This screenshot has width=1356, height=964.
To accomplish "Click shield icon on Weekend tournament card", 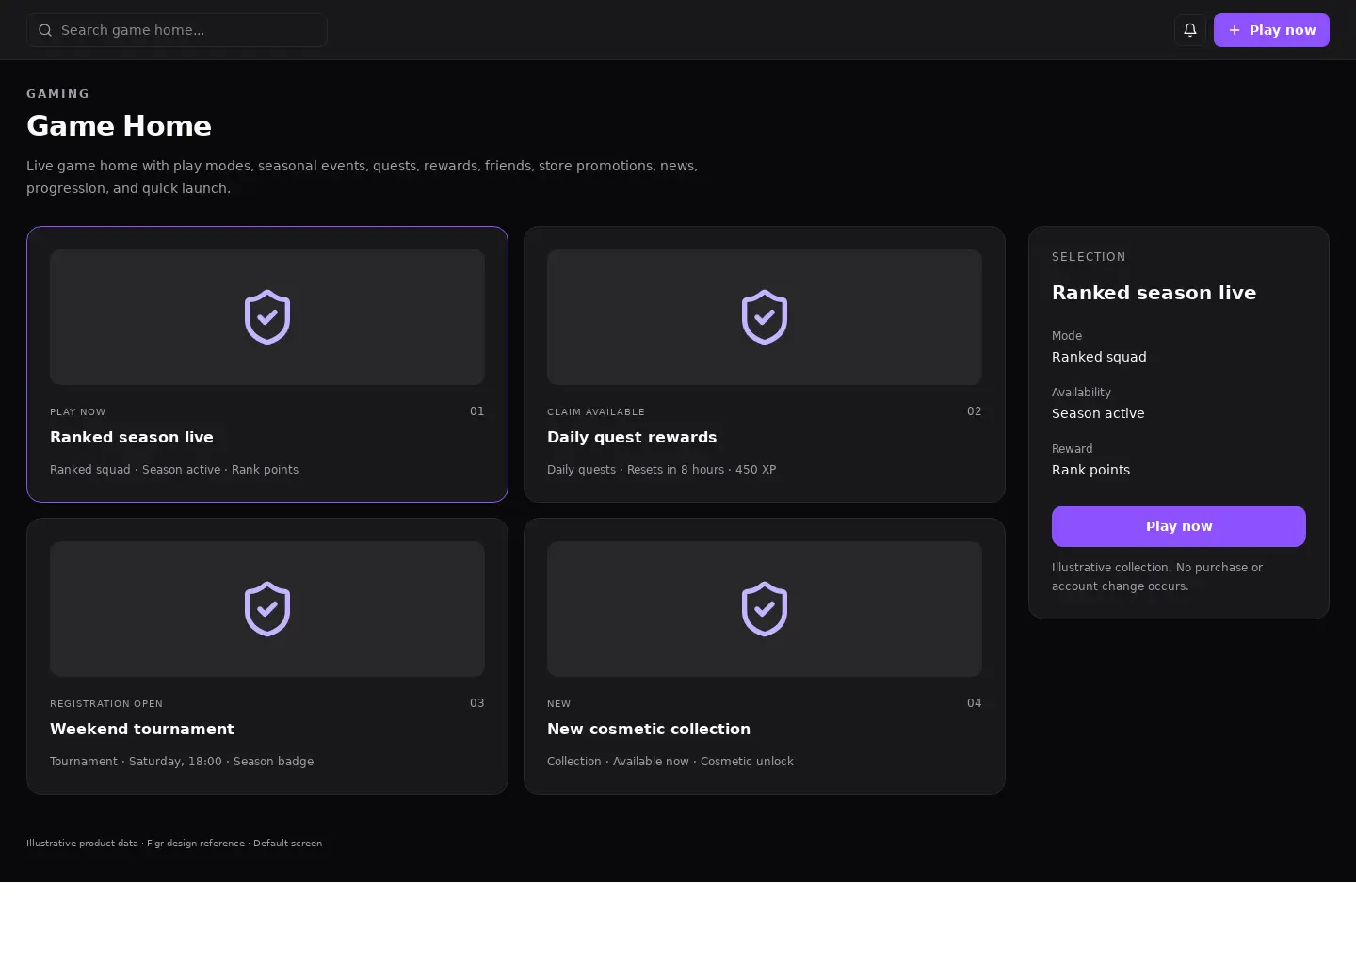I will click(x=267, y=609).
